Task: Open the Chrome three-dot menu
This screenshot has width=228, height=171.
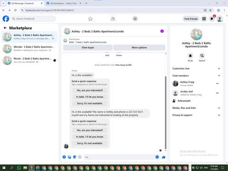Action: (x=224, y=10)
